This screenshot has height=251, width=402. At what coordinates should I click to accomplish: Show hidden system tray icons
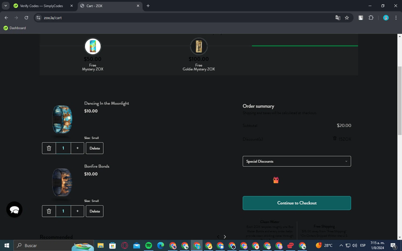[341, 245]
